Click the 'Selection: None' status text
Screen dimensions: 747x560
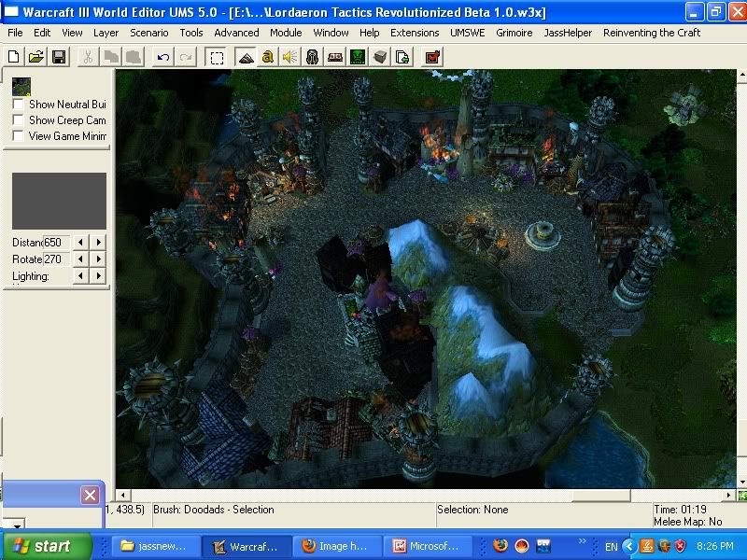[x=472, y=510]
